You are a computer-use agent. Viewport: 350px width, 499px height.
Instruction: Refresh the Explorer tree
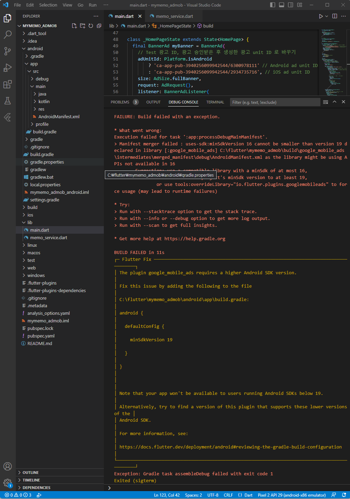pyautogui.click(x=91, y=26)
